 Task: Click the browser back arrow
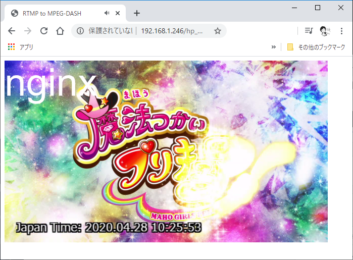12,31
